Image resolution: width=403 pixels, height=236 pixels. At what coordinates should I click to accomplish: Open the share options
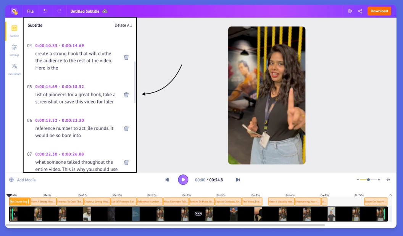(x=360, y=11)
